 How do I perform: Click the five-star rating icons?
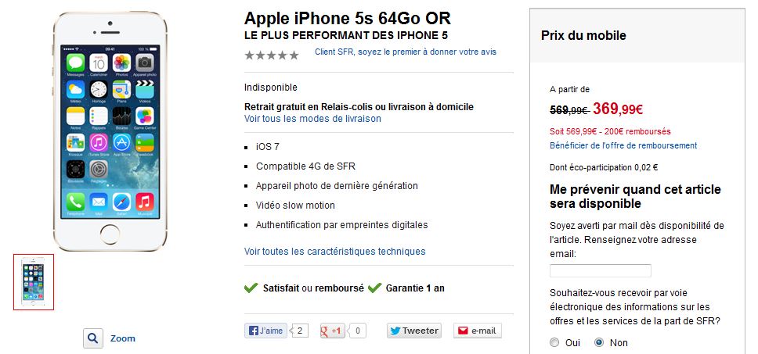(x=272, y=55)
